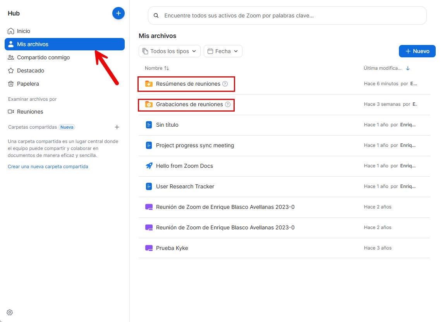This screenshot has width=445, height=322.
Task: Open the Fecha date filter dropdown
Action: coord(223,51)
